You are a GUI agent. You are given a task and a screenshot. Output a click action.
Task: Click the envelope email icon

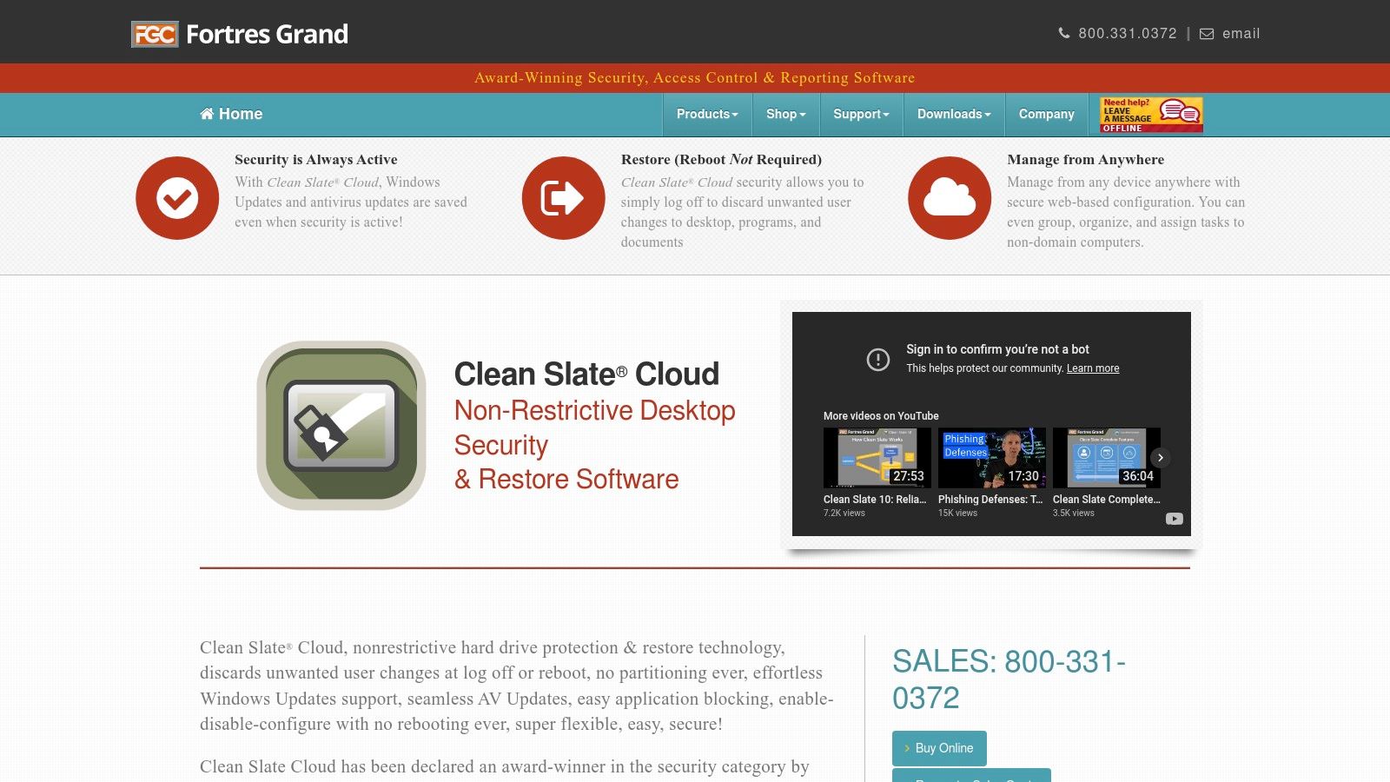[x=1207, y=34]
